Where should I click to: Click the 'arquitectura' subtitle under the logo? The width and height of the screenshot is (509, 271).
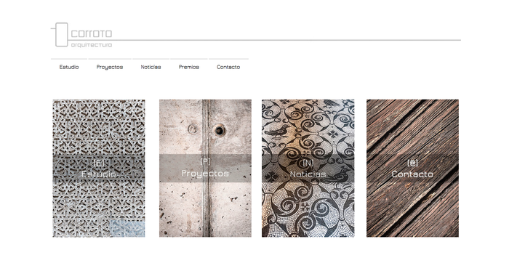pyautogui.click(x=91, y=45)
